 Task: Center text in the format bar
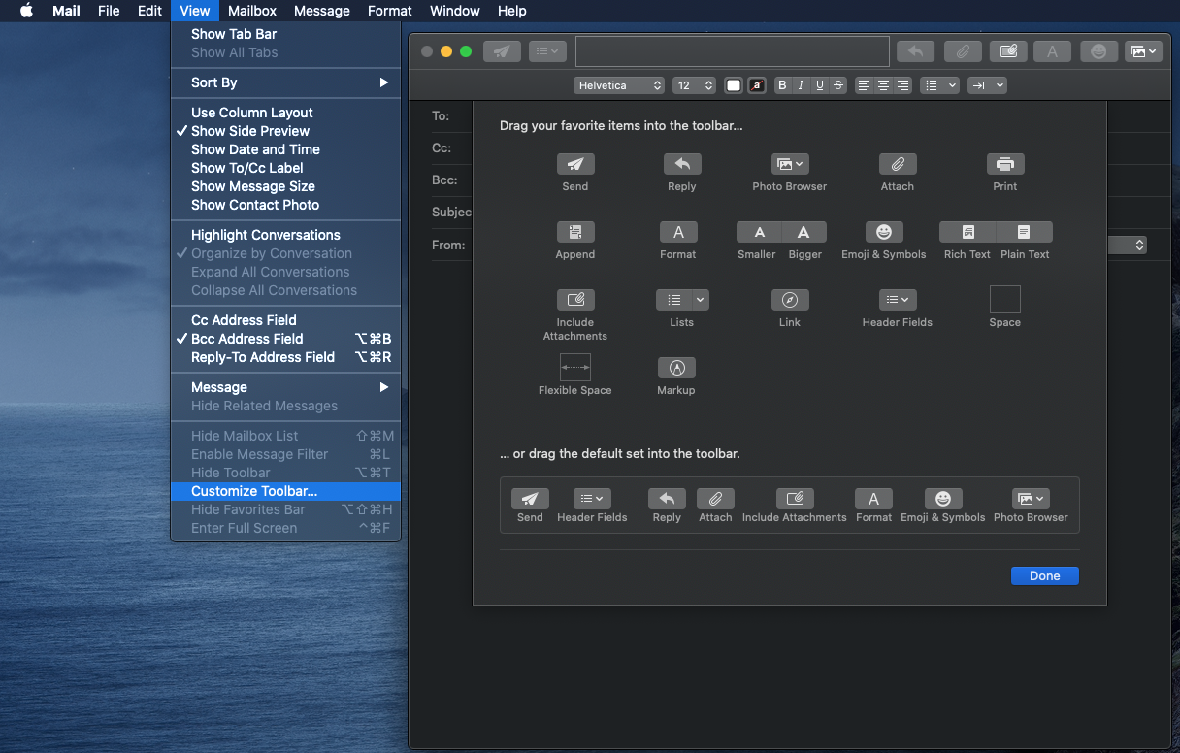tap(883, 85)
